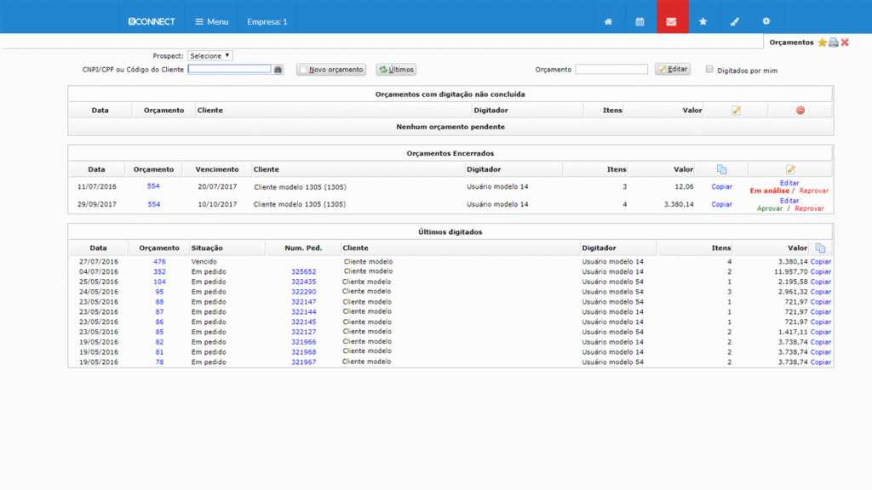
Task: Click the star favorites icon in top bar
Action: [703, 21]
